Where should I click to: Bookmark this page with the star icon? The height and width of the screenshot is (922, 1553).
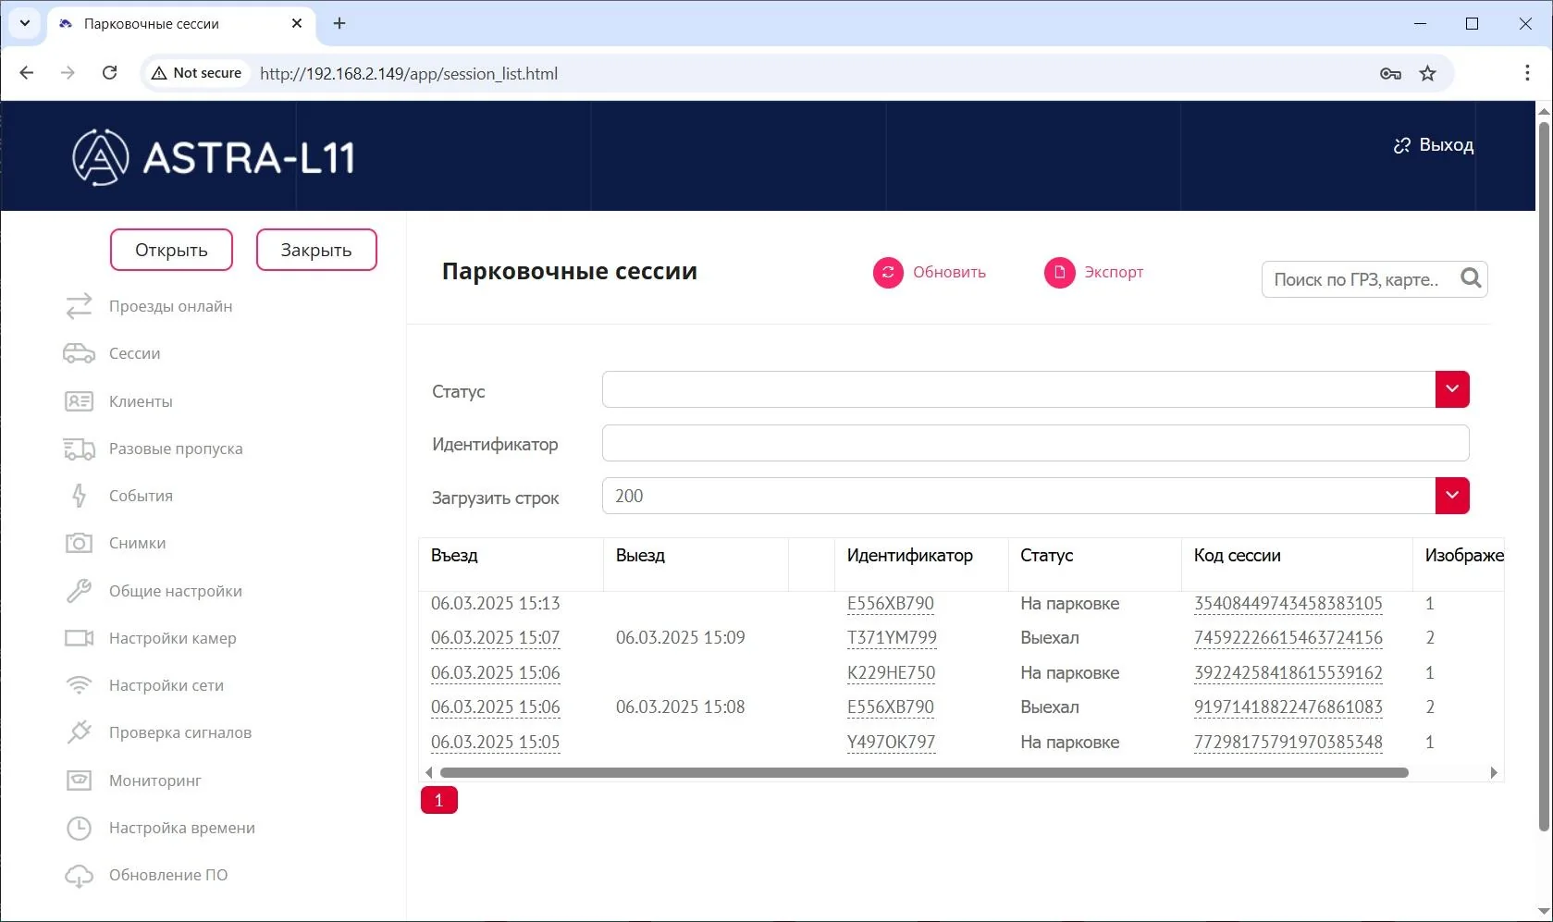click(1427, 73)
